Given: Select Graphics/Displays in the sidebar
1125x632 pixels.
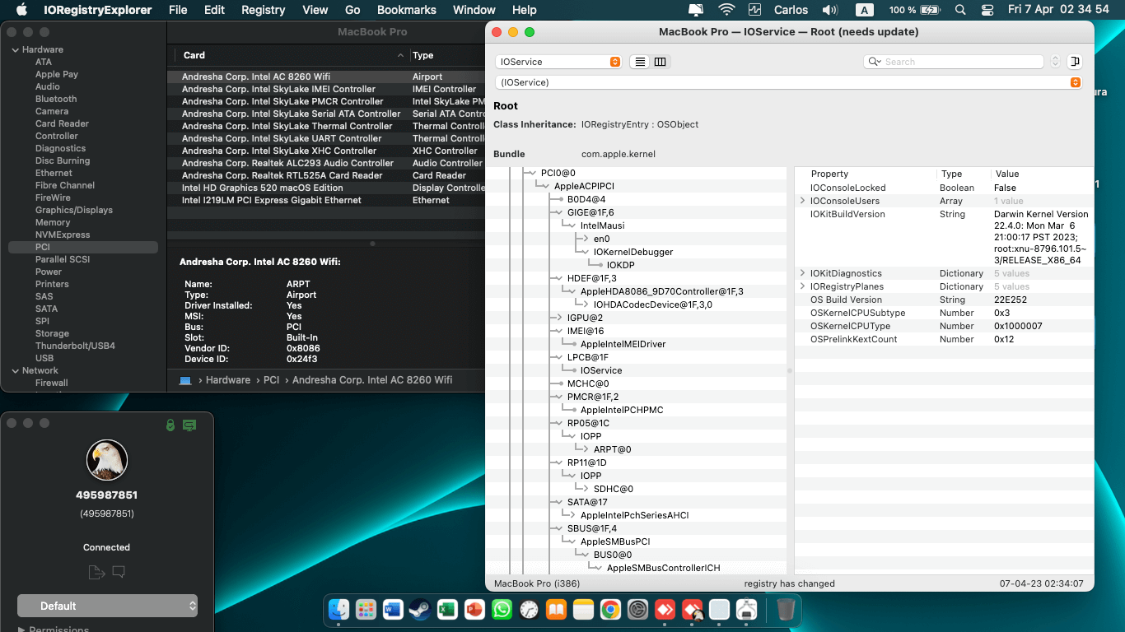Looking at the screenshot, I should click(74, 211).
